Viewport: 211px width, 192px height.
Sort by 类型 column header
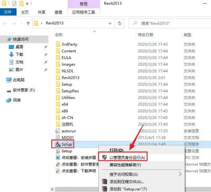pyautogui.click(x=187, y=35)
